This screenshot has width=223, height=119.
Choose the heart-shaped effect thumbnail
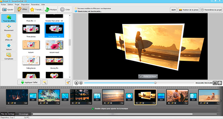pos(54,75)
